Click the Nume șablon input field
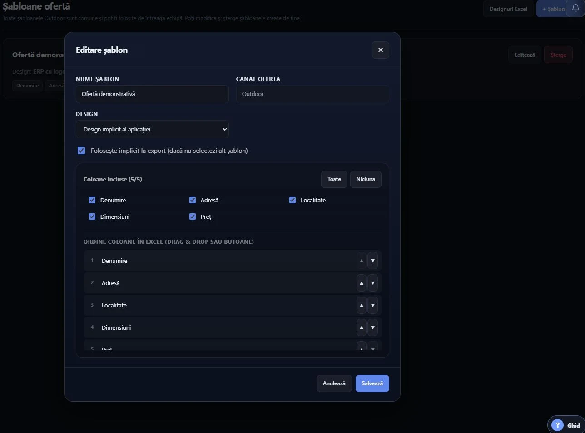Image resolution: width=585 pixels, height=433 pixels. (x=152, y=94)
